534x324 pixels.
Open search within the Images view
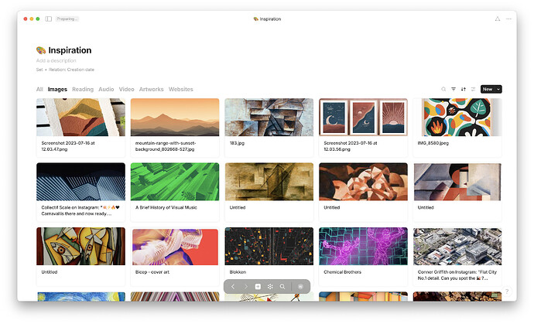[443, 89]
